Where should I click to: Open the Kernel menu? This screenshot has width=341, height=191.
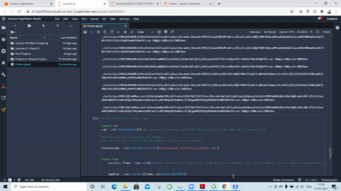click(94, 19)
